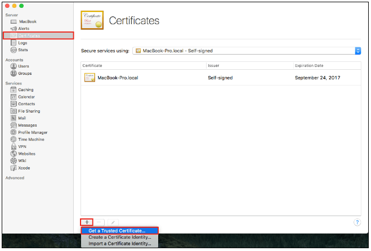The image size is (371, 251).
Task: Open the Alerts sidebar item
Action: [23, 28]
